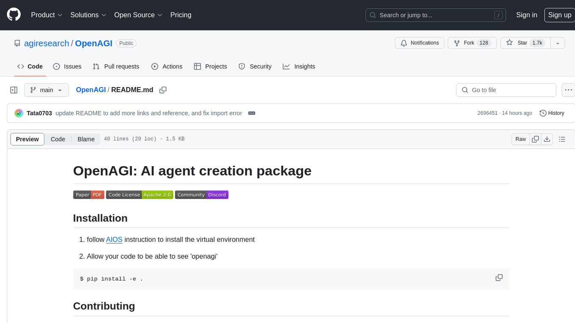Download the raw file

click(x=547, y=139)
